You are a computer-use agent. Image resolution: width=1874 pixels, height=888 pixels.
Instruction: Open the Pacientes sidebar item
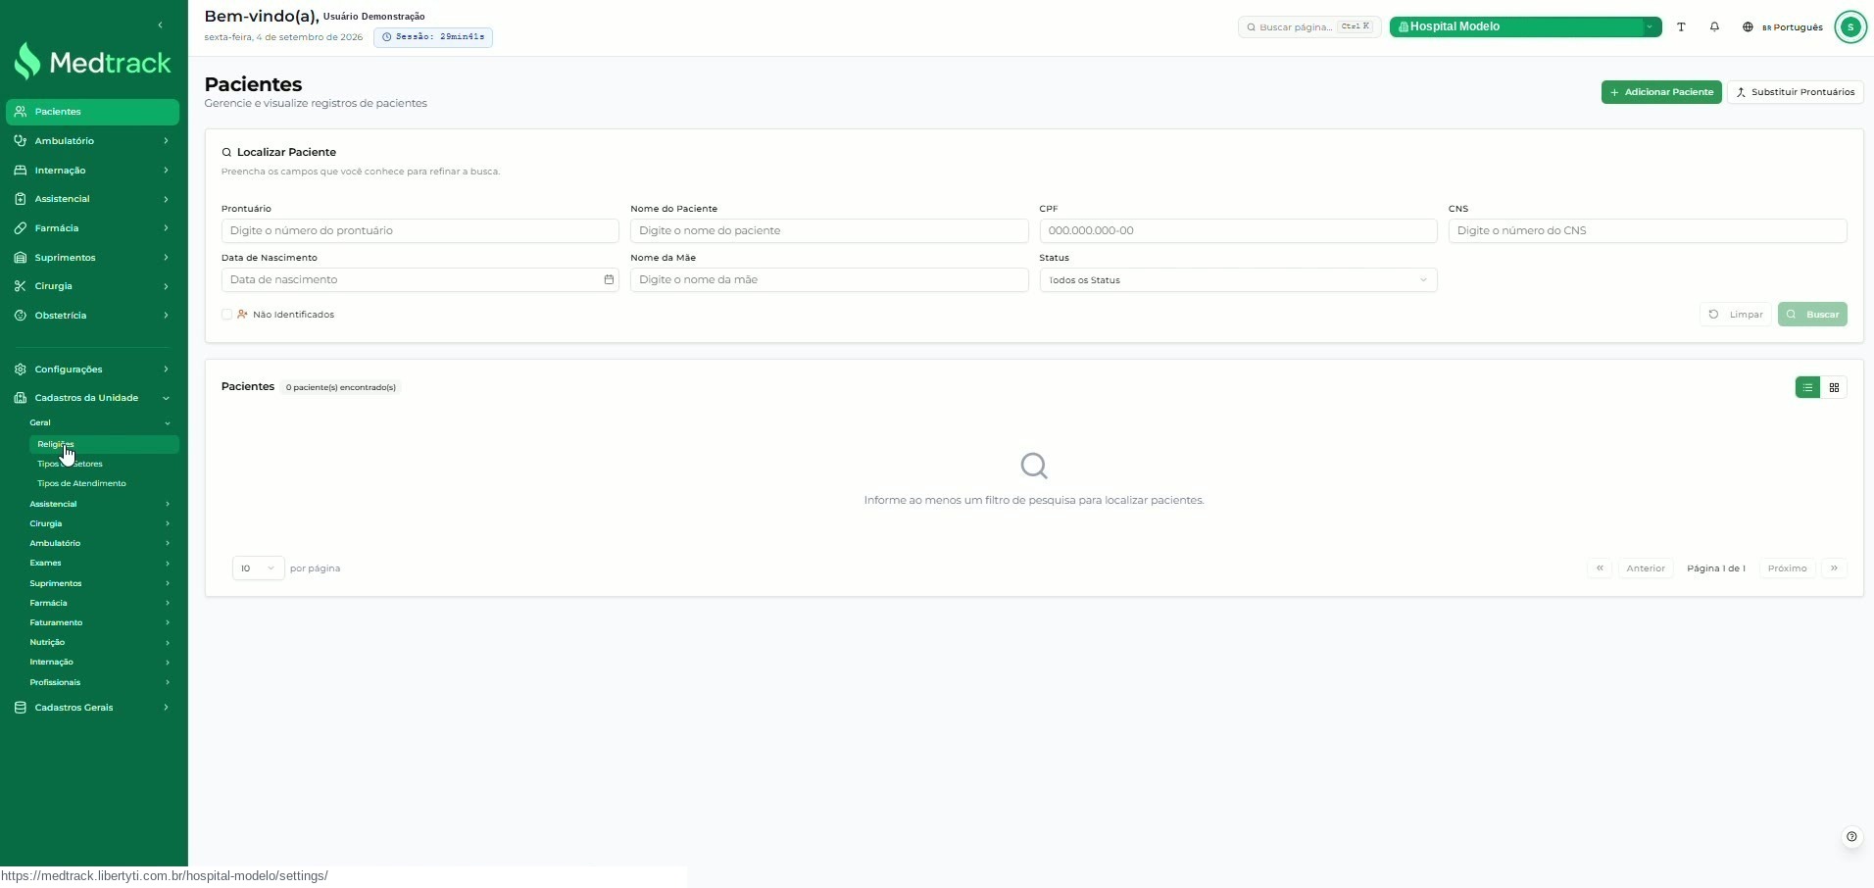(x=93, y=112)
